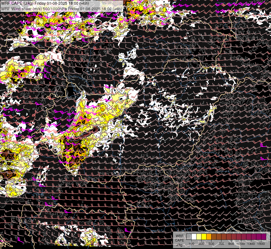
Task: Click the legend value 900
Action: [x=231, y=244]
